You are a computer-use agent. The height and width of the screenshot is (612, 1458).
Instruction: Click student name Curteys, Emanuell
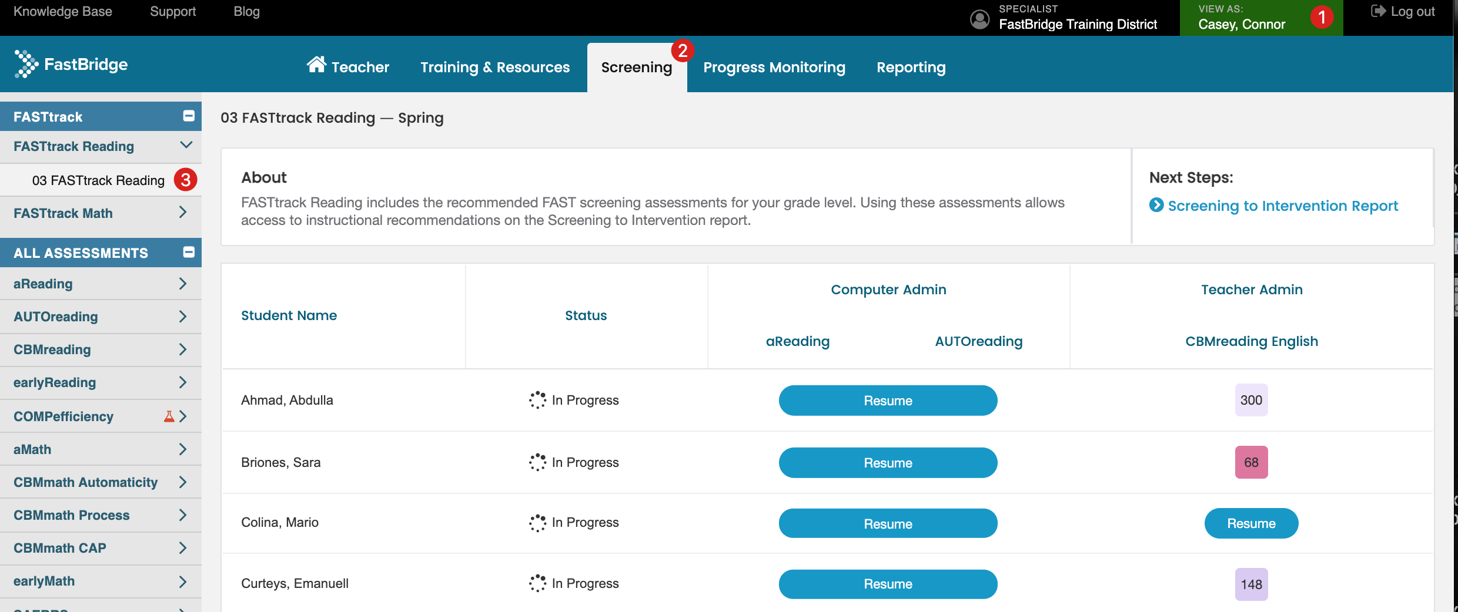click(295, 583)
